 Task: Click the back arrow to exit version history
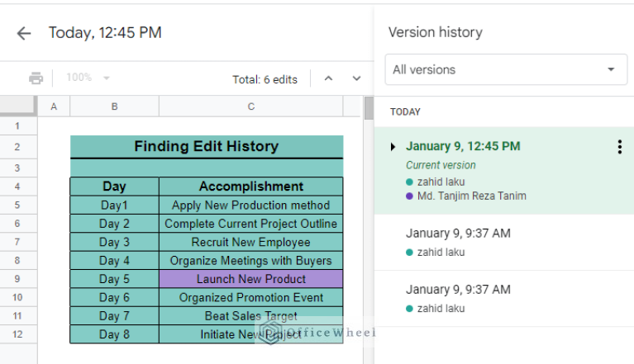tap(24, 33)
